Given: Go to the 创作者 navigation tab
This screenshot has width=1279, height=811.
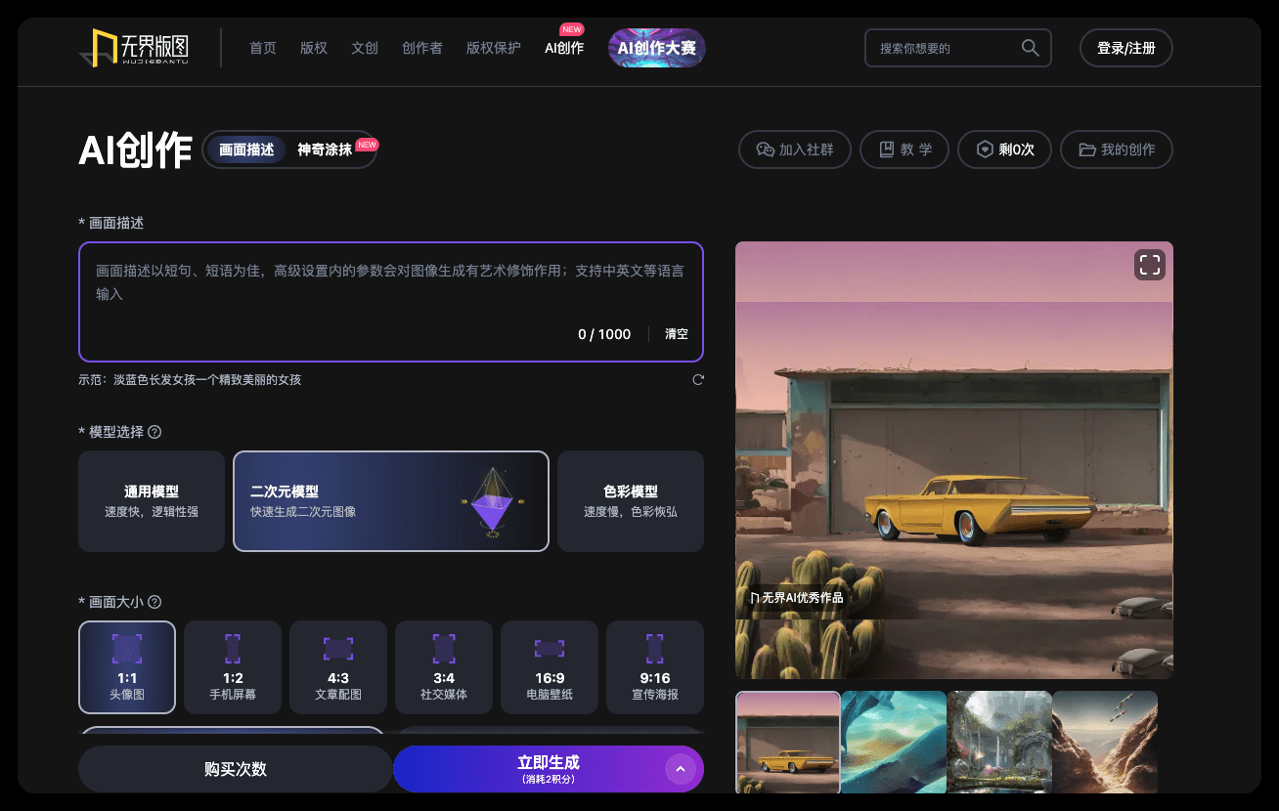Looking at the screenshot, I should click(x=422, y=48).
